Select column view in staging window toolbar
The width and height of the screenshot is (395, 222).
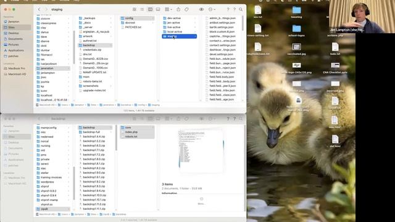click(150, 9)
